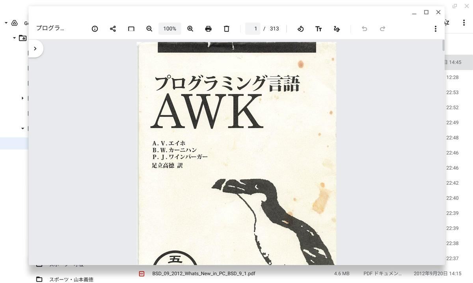
Task: Collapse the Google Drive tree arrow
Action: tap(6, 23)
